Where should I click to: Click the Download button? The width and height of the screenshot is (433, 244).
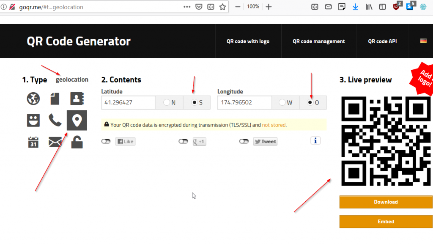pyautogui.click(x=386, y=202)
